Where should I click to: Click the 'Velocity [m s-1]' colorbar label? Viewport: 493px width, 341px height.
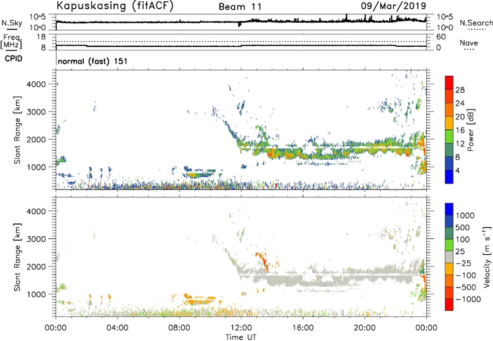tap(487, 257)
